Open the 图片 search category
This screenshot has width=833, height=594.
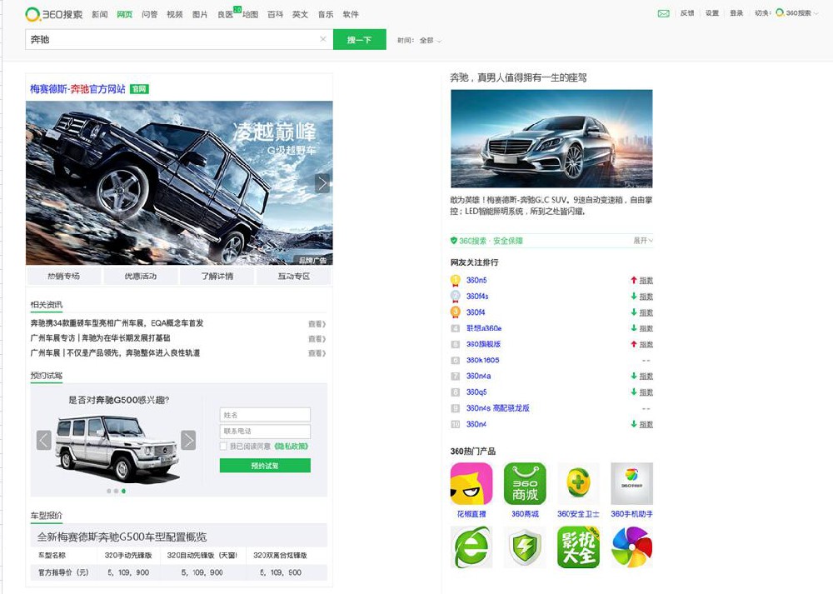tap(200, 14)
